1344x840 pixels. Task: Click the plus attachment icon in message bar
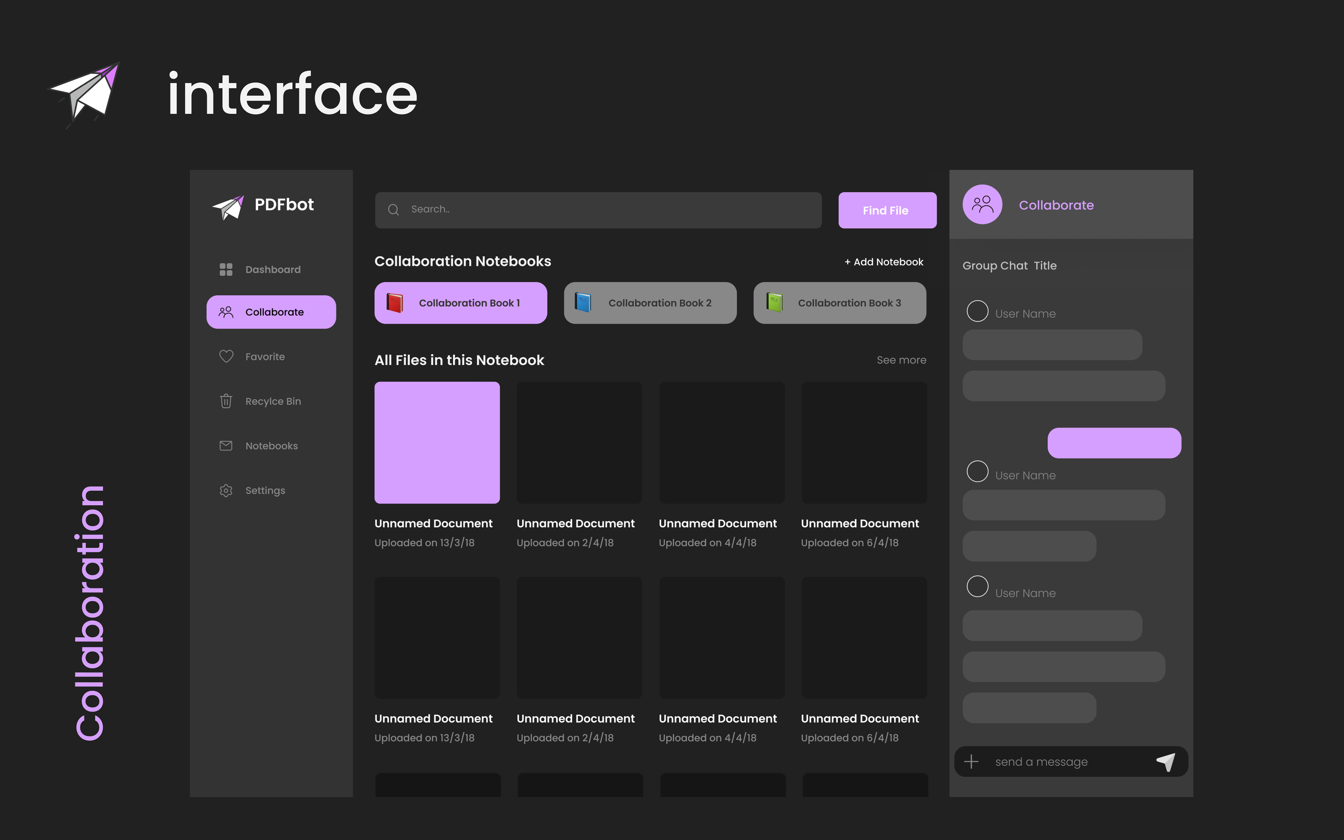(x=971, y=761)
